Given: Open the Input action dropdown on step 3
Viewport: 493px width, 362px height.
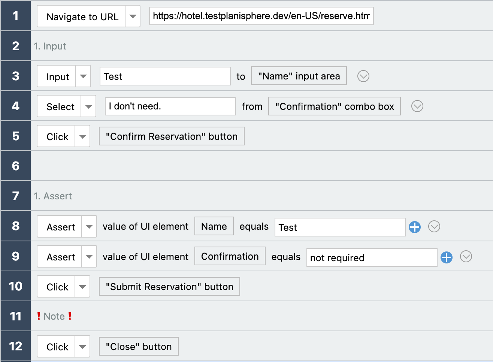Looking at the screenshot, I should point(83,76).
